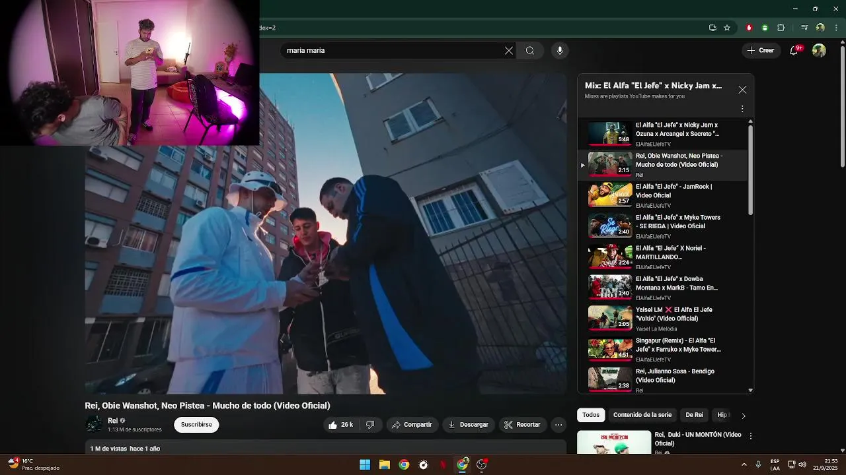Start voice search with the microphone icon

click(x=560, y=51)
